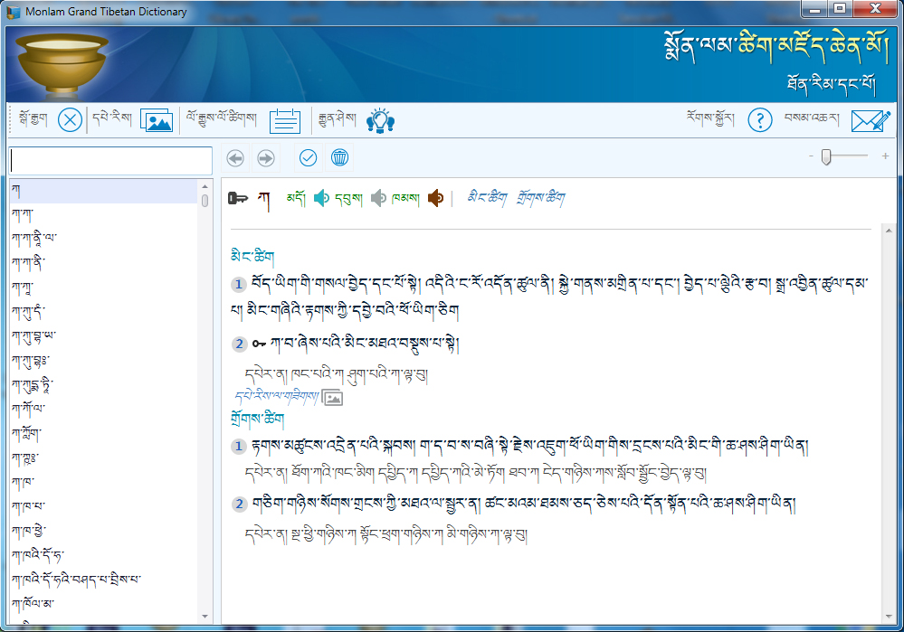Screen dimensions: 904x632
Task: Click the སྒོ་རྒྱག toolbar label
Action: [x=33, y=120]
